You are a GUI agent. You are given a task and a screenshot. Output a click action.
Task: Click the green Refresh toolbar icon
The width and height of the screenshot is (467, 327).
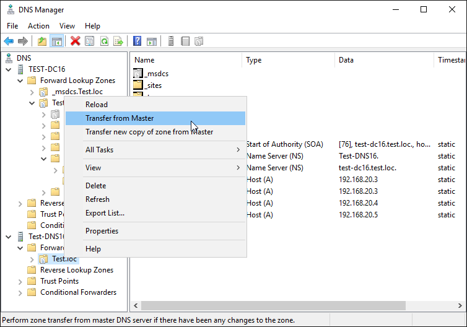[104, 41]
